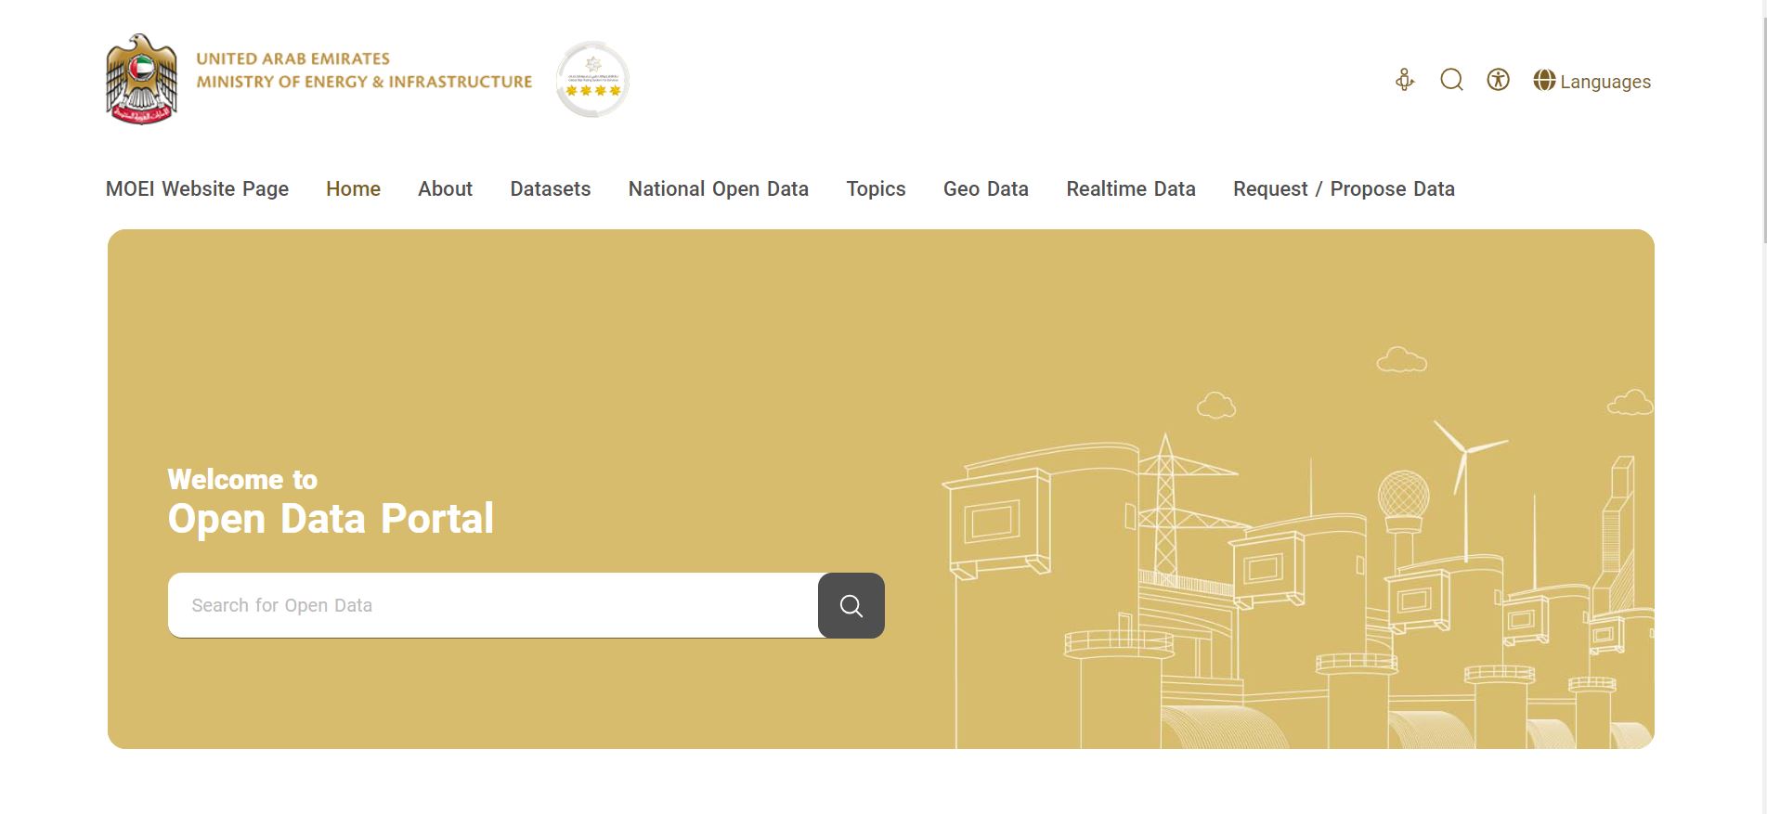This screenshot has width=1767, height=814.
Task: Open the sitemap icon in header
Action: (x=1405, y=81)
